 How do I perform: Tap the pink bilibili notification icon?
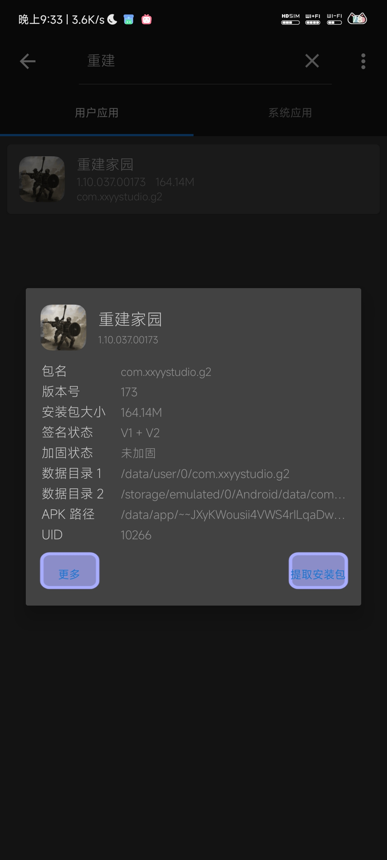coord(147,19)
